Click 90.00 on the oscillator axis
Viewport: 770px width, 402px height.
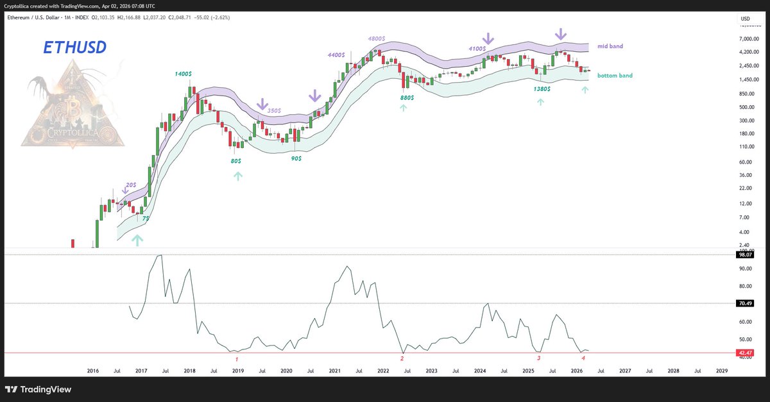point(745,269)
